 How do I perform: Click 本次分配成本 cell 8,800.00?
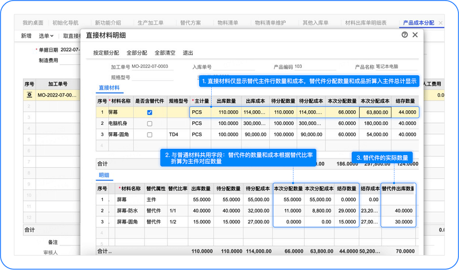(x=319, y=211)
